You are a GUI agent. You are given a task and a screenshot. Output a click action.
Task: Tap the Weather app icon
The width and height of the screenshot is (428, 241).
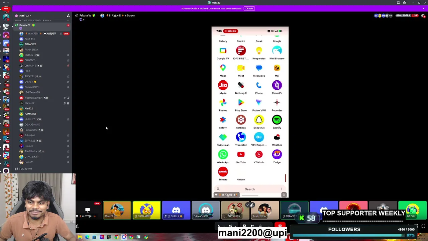click(277, 137)
